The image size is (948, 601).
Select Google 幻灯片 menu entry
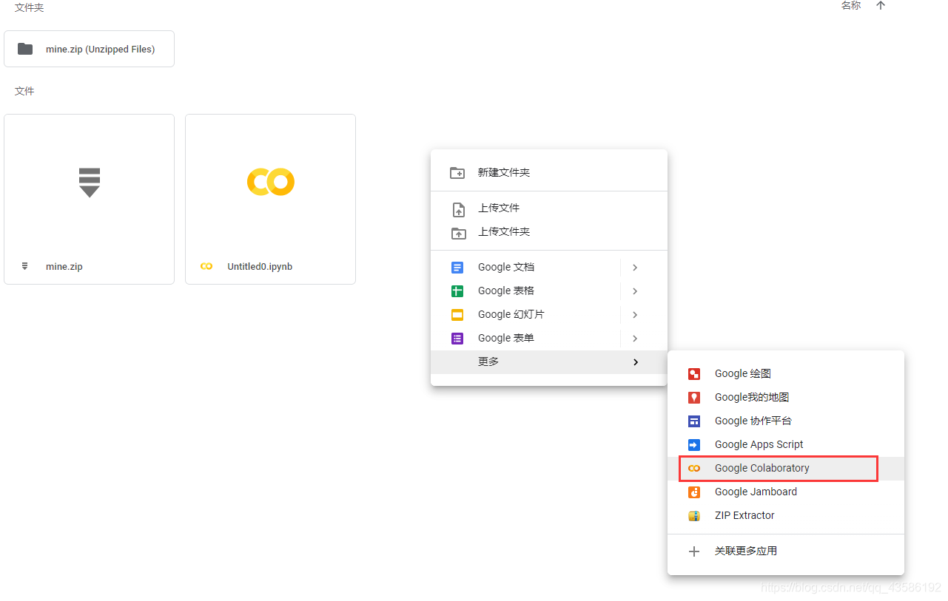tap(549, 315)
